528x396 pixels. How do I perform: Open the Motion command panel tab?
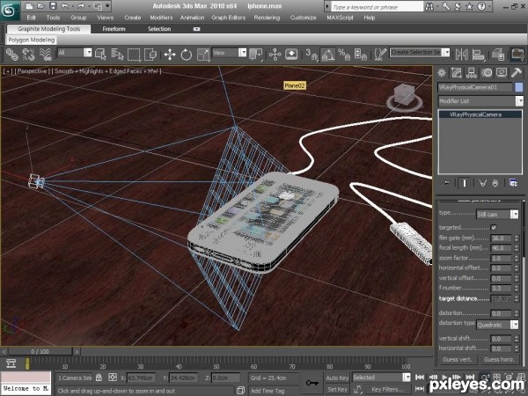coord(487,73)
